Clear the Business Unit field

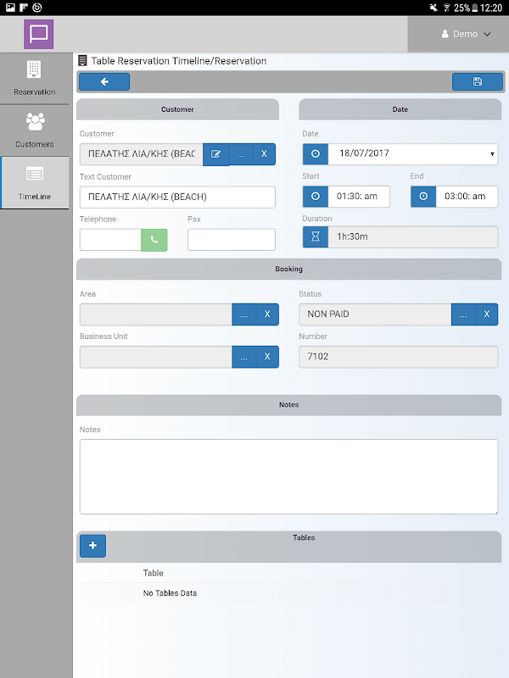267,357
